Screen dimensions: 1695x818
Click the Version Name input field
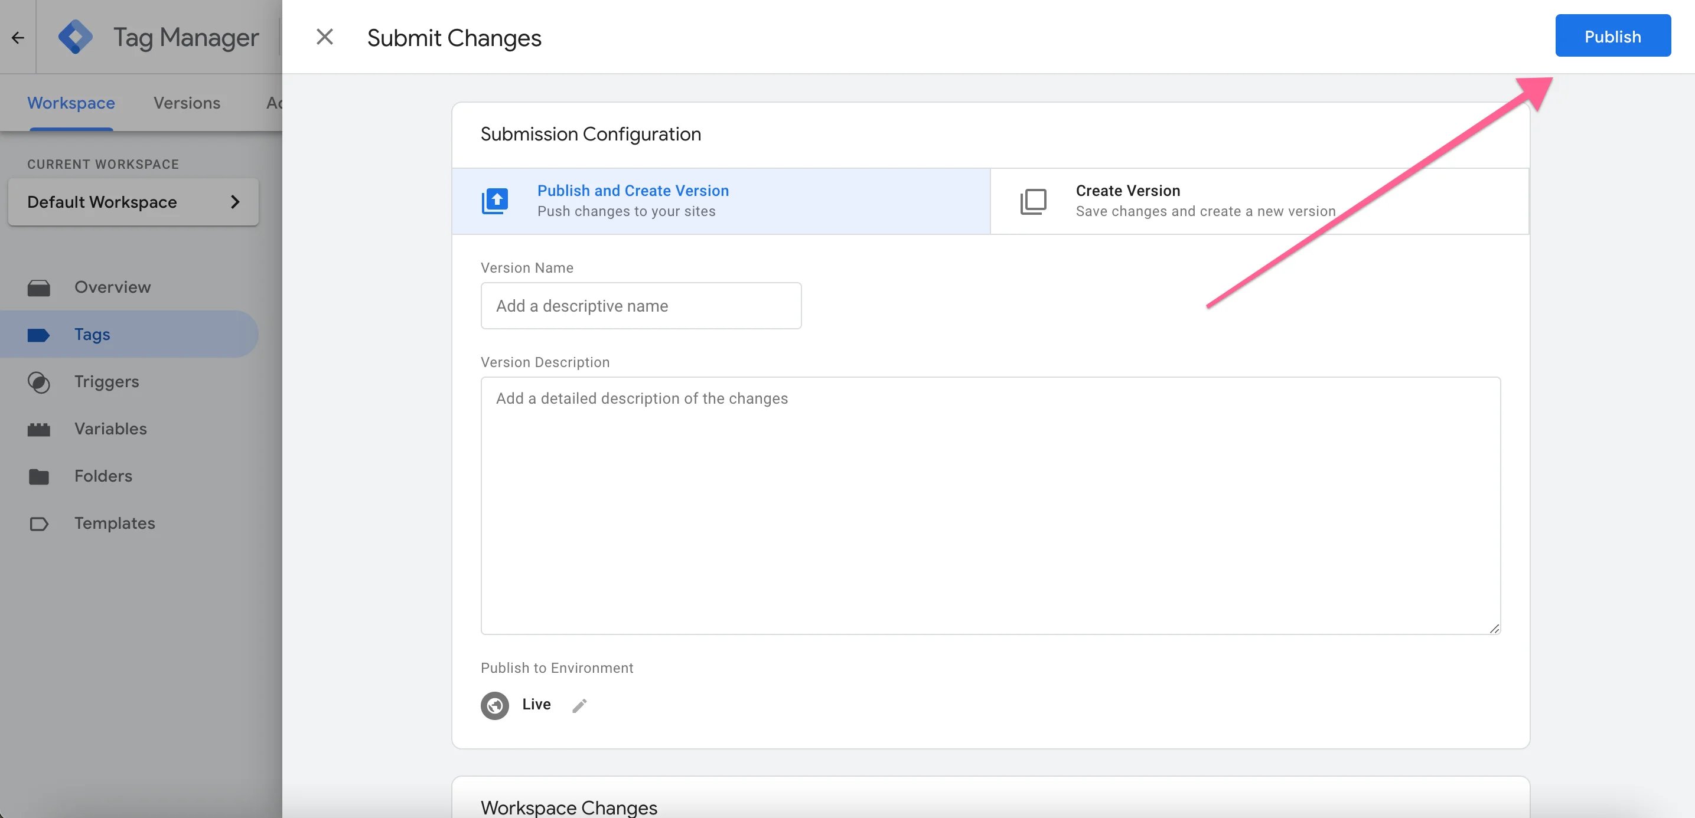point(640,305)
